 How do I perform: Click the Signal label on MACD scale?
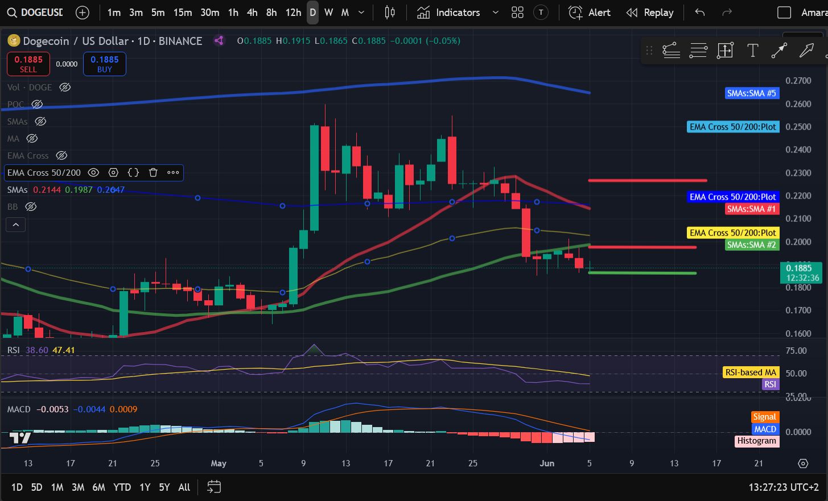point(764,417)
